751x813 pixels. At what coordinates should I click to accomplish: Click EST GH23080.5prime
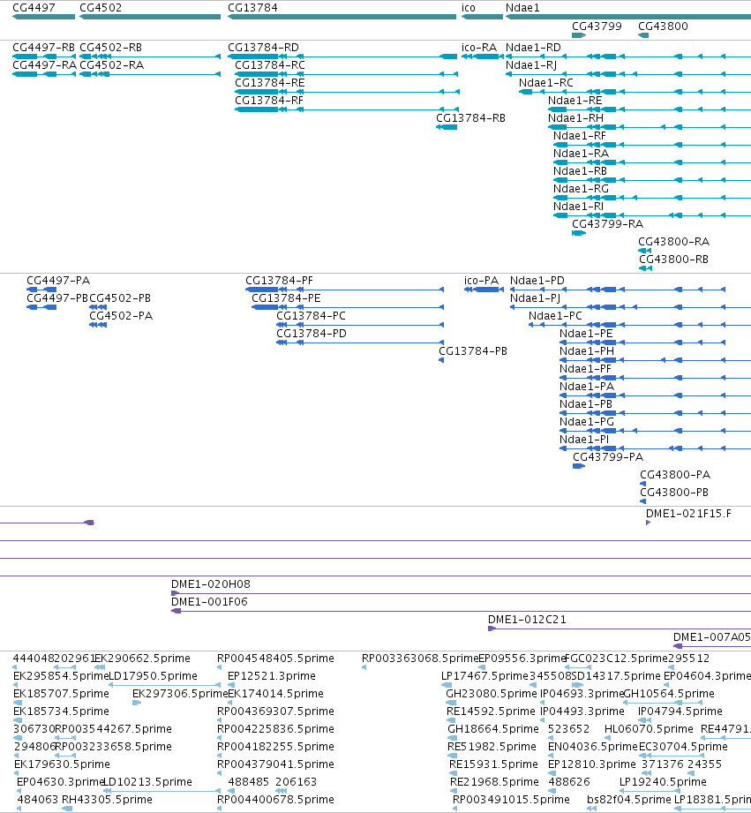[492, 694]
